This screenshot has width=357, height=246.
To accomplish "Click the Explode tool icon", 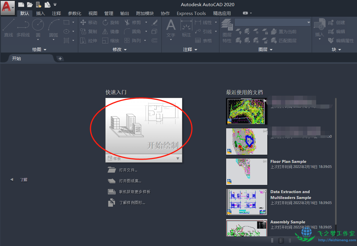I will (x=154, y=31).
